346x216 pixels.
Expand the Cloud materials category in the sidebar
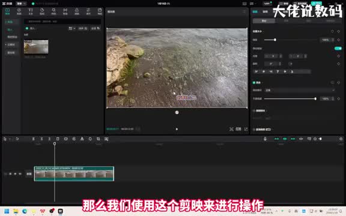click(10, 44)
